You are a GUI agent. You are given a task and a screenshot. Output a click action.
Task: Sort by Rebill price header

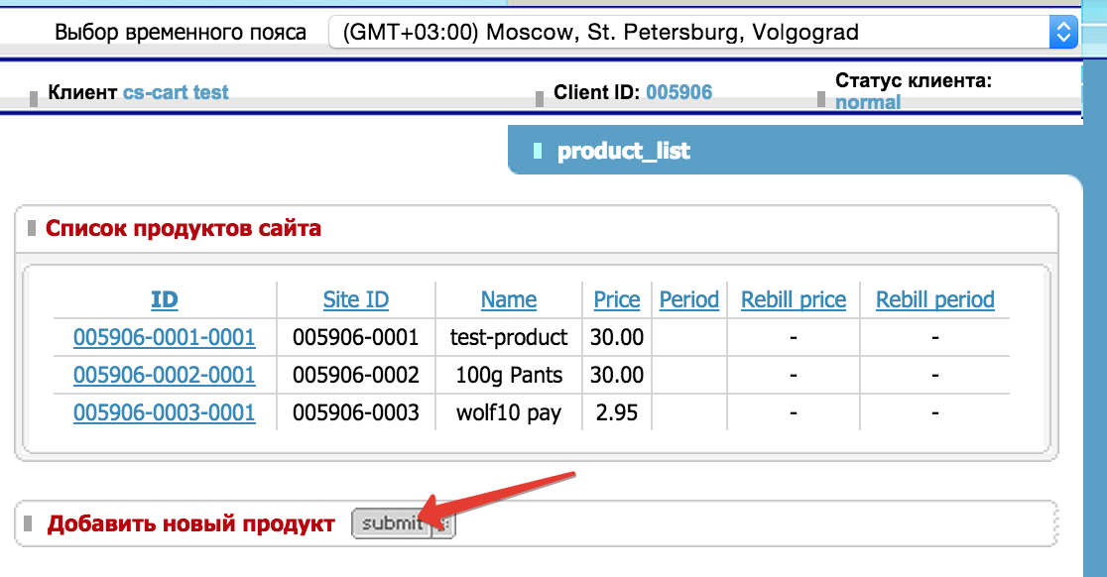click(x=794, y=299)
